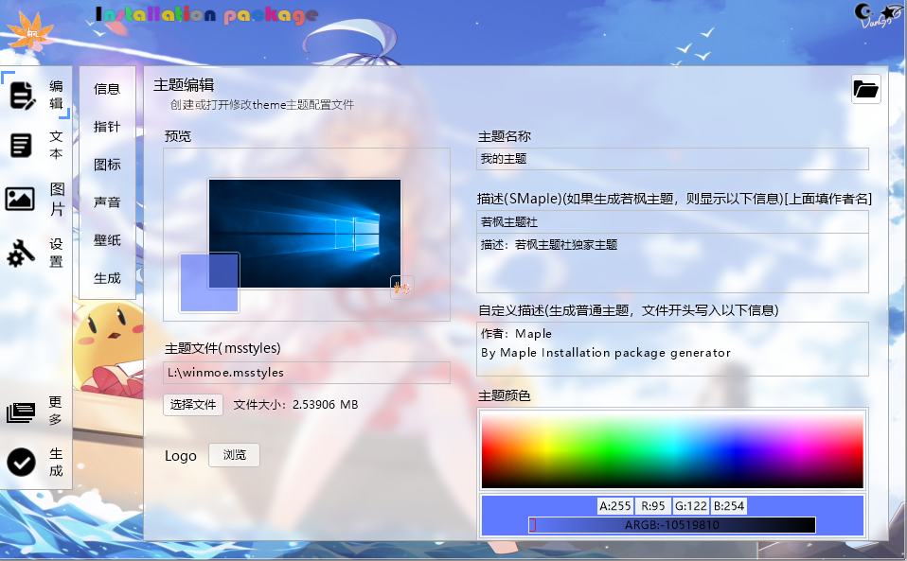This screenshot has width=907, height=561.
Task: Click the 图片 (Image) sidebar icon
Action: 22,200
